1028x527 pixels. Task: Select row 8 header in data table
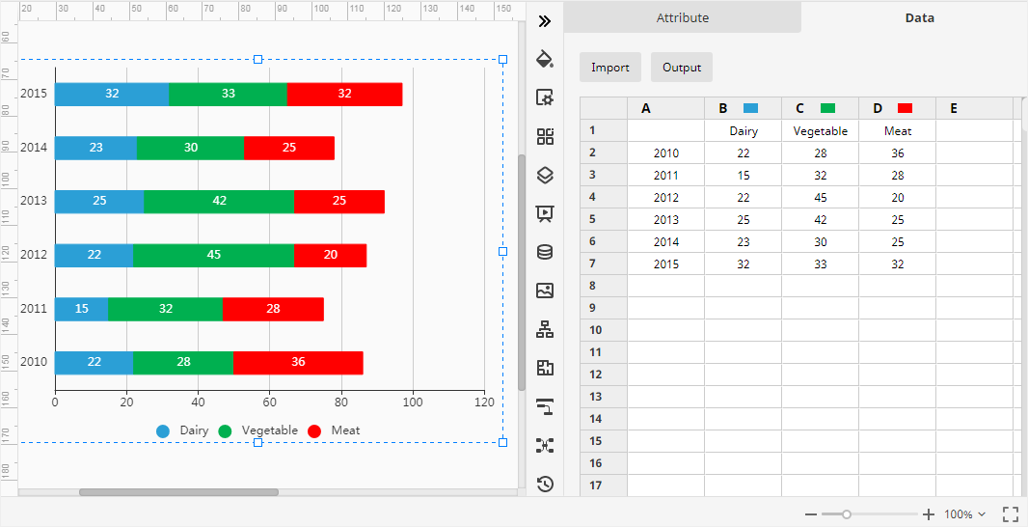603,286
